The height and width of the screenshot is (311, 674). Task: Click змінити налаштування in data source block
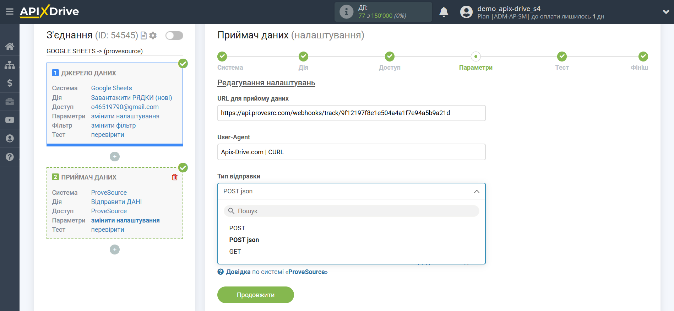click(125, 116)
